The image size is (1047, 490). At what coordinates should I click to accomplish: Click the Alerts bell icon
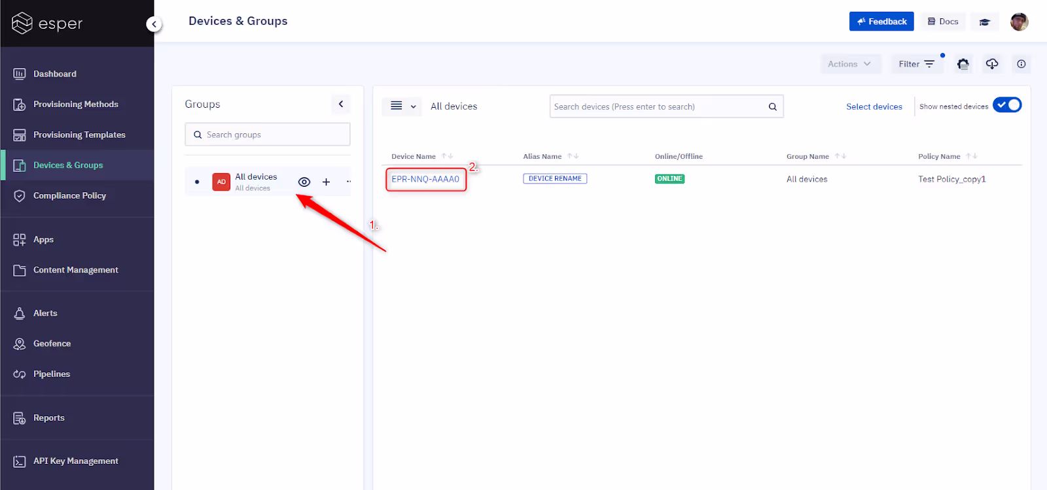point(20,313)
